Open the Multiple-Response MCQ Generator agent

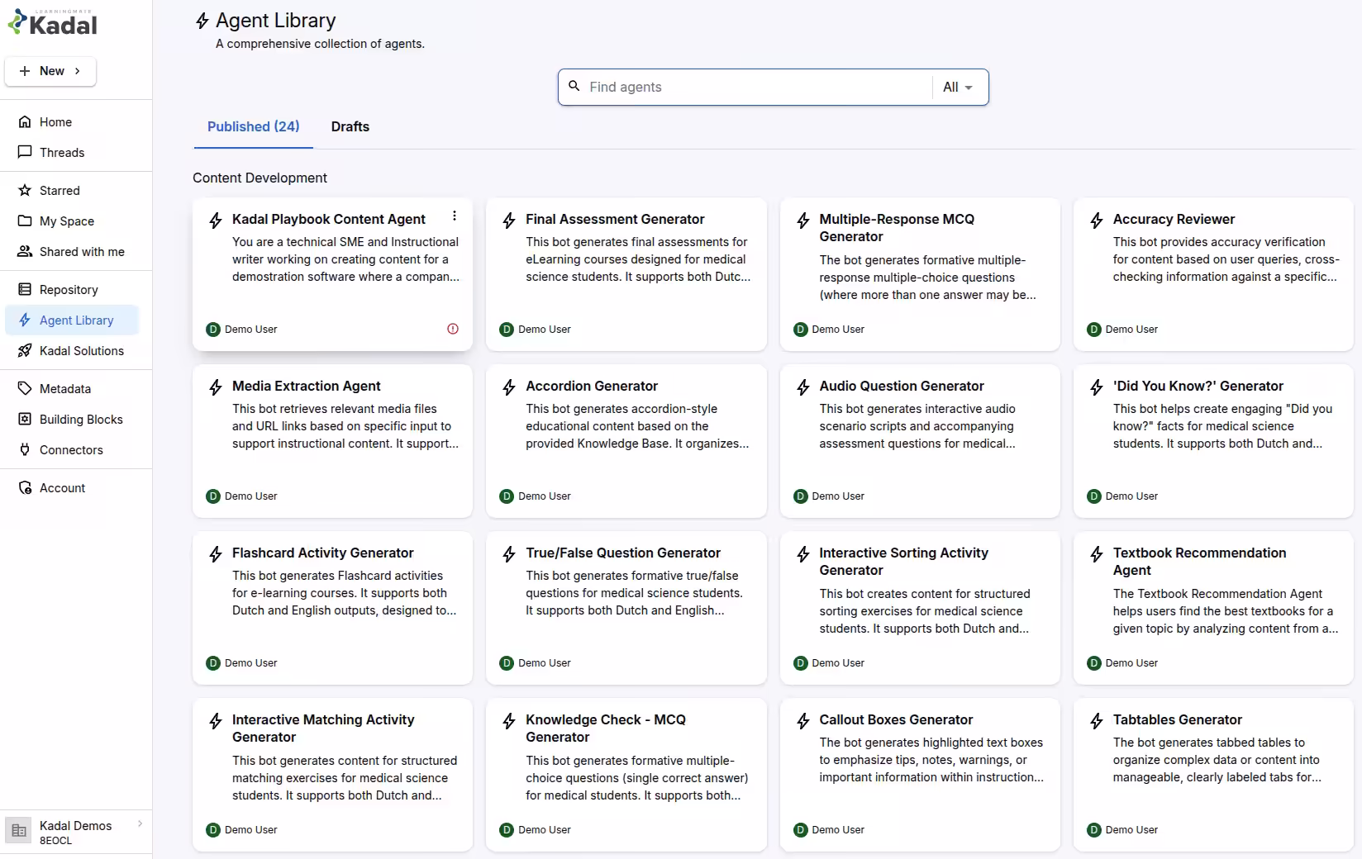click(x=920, y=274)
